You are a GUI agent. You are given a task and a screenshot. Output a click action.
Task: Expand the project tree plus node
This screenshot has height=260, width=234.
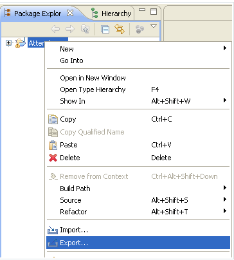[x=8, y=43]
